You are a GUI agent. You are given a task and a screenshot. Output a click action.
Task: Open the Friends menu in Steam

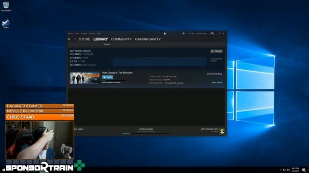pos(84,34)
